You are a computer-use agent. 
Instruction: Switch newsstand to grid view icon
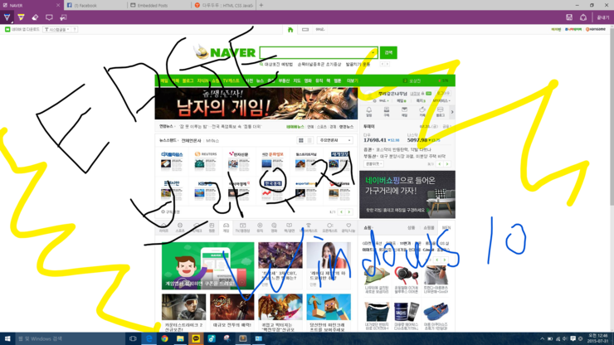300,140
